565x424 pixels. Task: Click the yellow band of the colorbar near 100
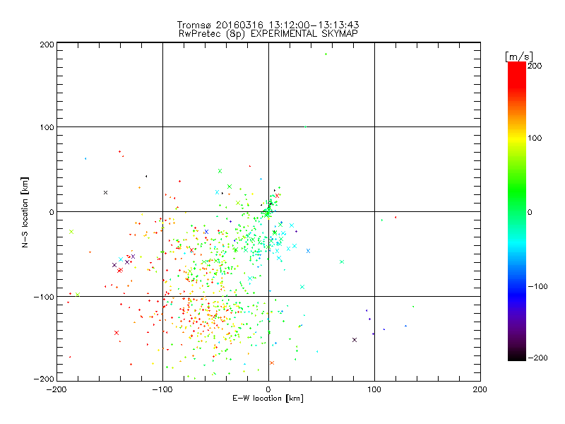[517, 139]
